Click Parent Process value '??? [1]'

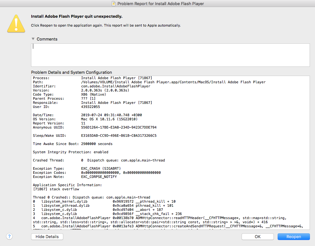pyautogui.click(x=88, y=98)
